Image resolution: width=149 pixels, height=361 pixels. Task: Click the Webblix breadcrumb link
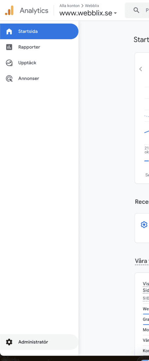[92, 6]
